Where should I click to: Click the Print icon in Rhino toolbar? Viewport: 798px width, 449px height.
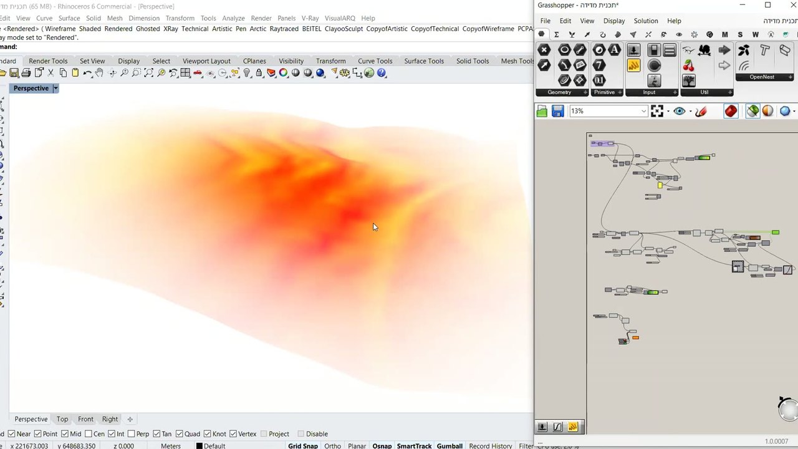click(26, 73)
